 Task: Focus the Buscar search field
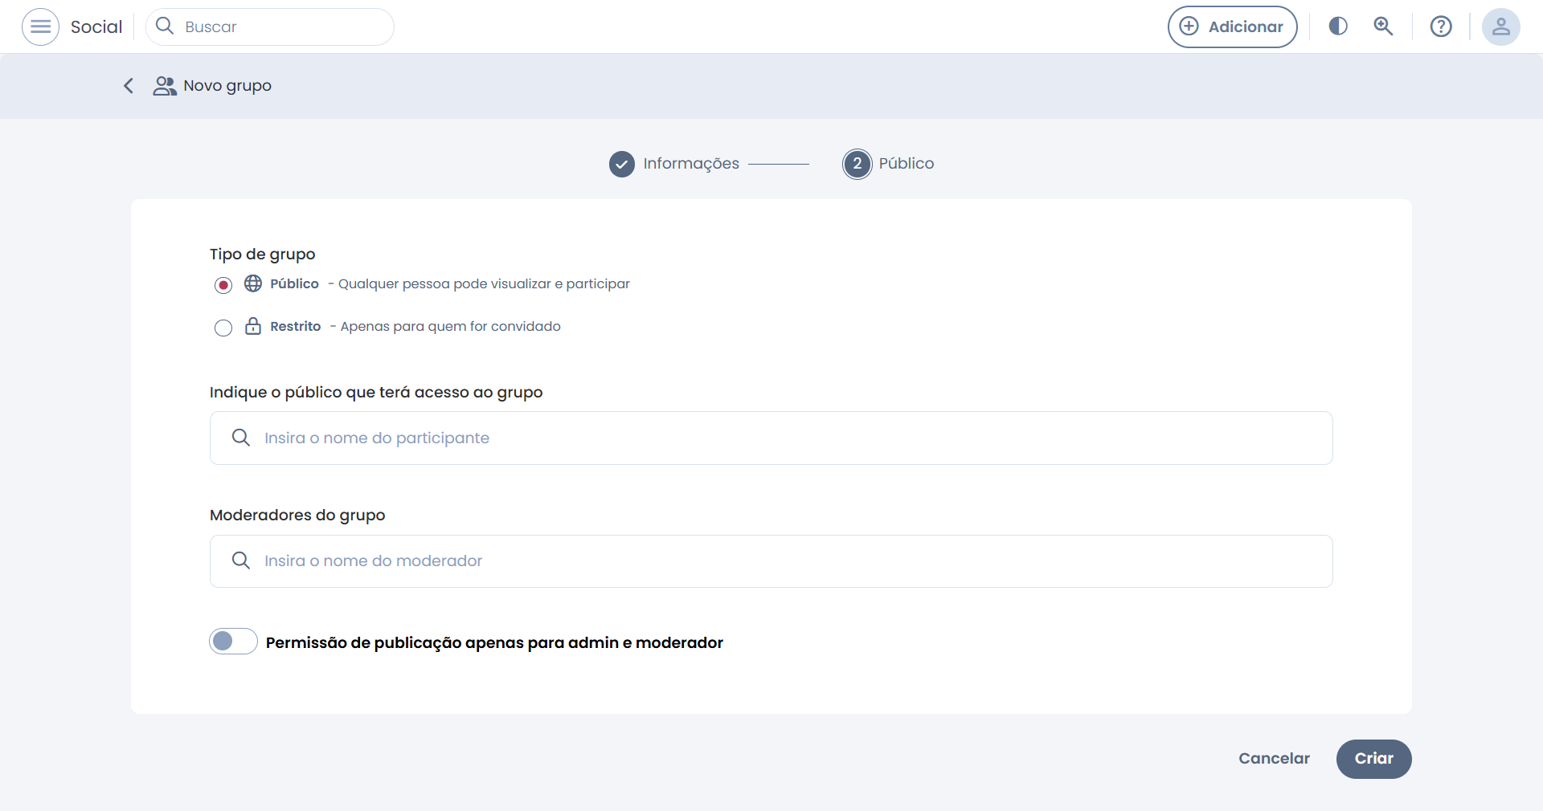[281, 26]
